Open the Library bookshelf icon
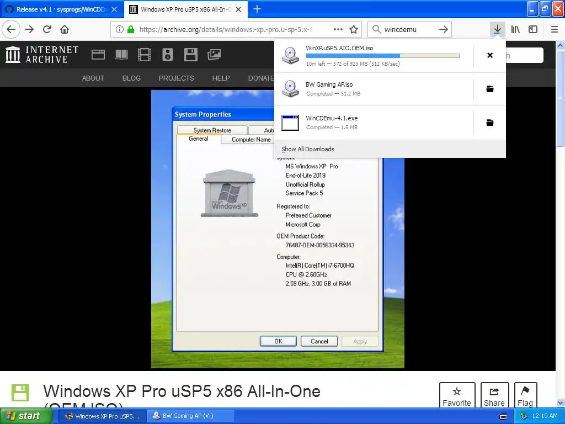Image resolution: width=565 pixels, height=424 pixels. pos(515,29)
